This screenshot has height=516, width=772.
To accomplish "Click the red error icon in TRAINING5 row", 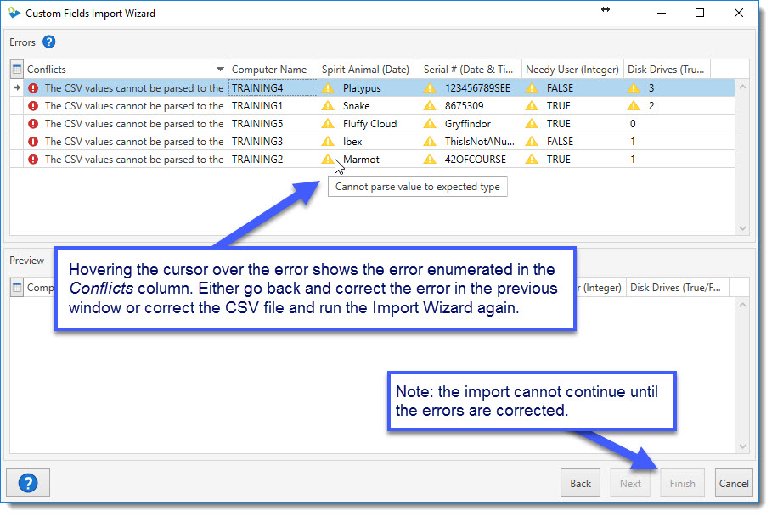I will (x=33, y=123).
